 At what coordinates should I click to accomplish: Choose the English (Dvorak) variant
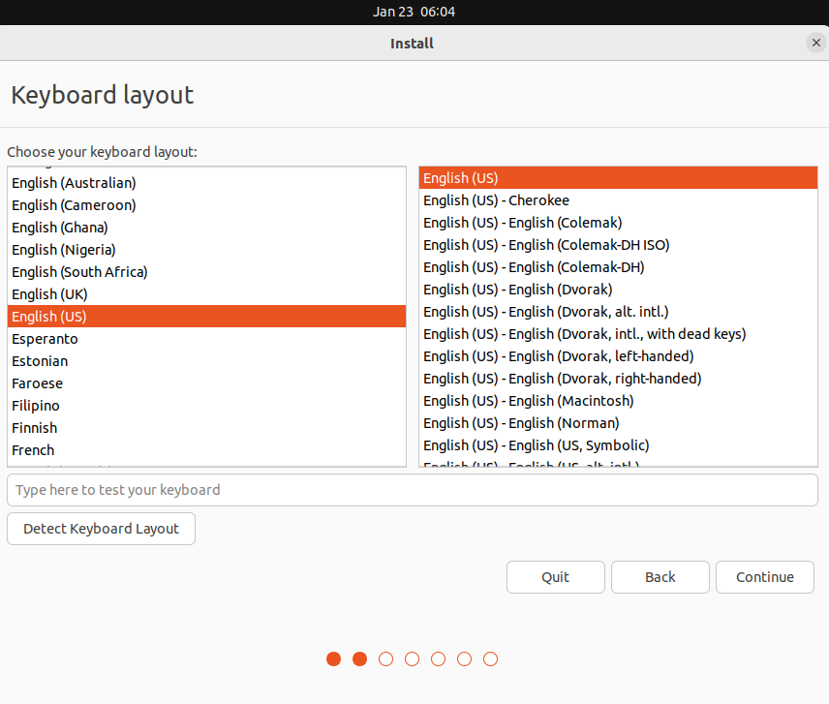pyautogui.click(x=517, y=290)
